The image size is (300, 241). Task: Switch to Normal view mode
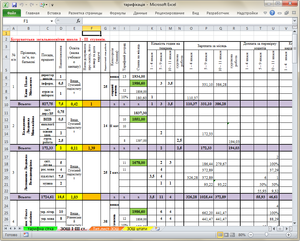click(x=220, y=235)
